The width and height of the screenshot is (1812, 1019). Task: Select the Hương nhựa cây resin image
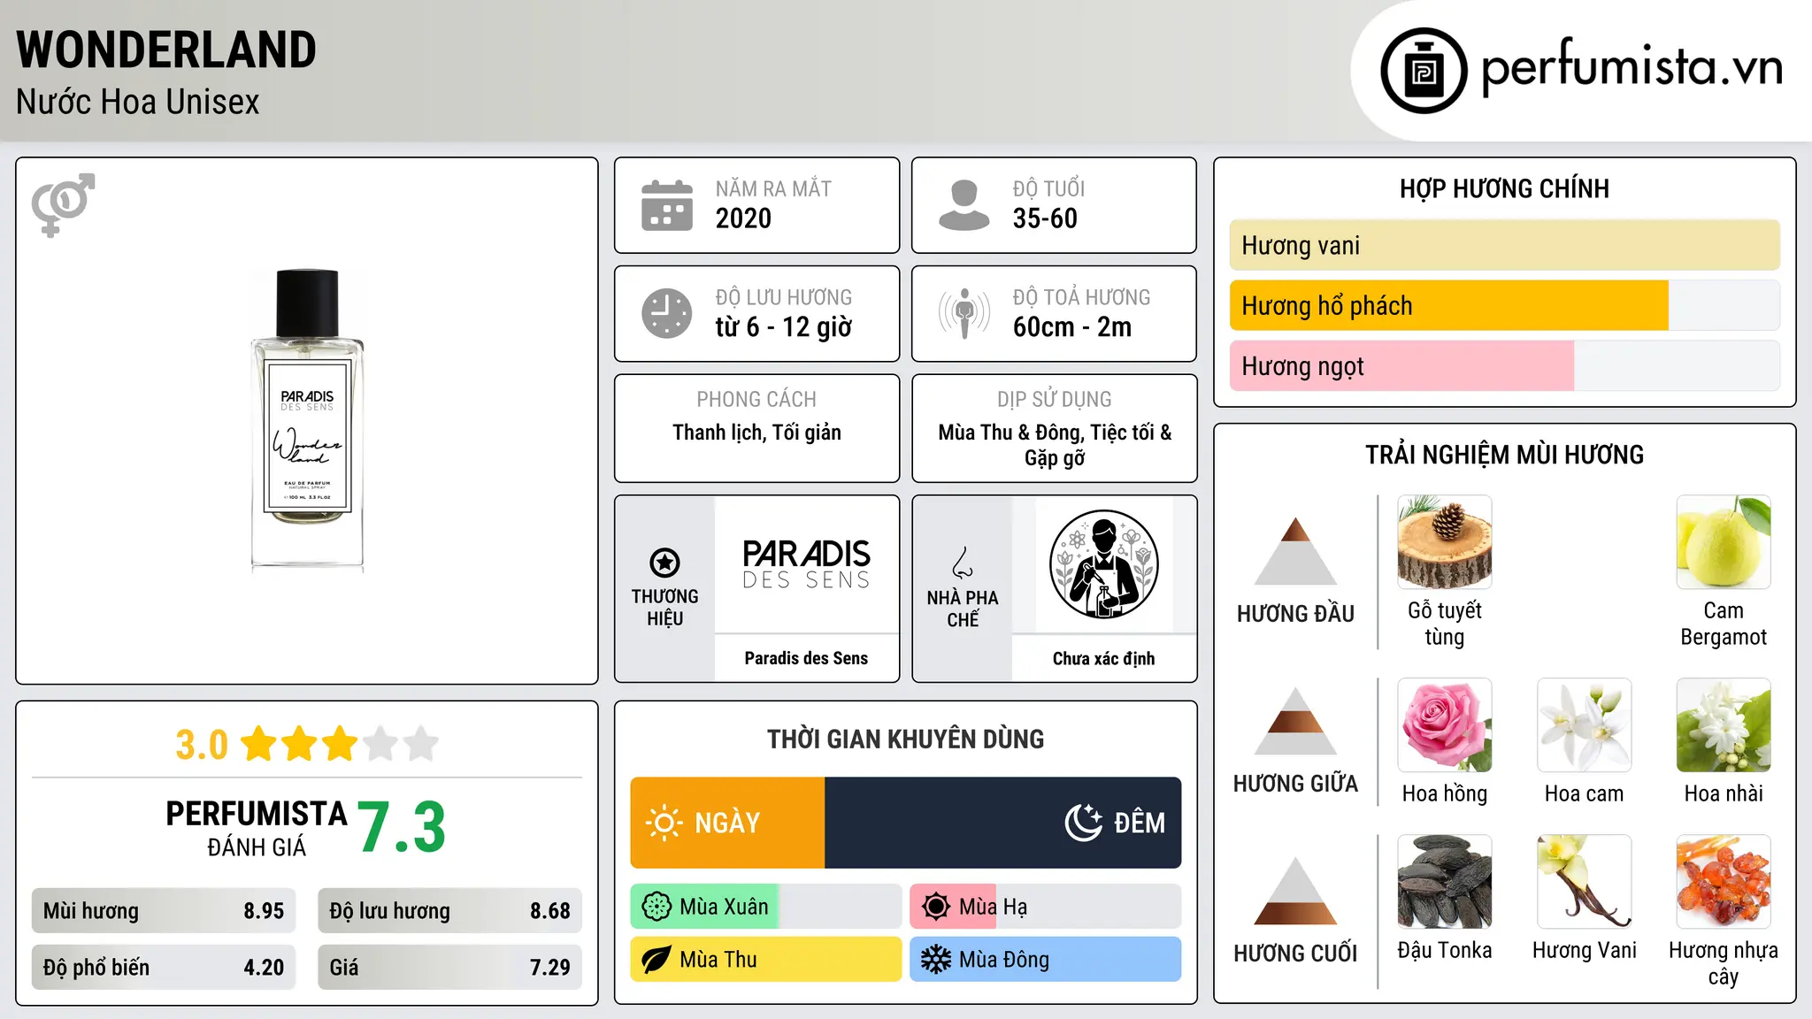pyautogui.click(x=1724, y=882)
